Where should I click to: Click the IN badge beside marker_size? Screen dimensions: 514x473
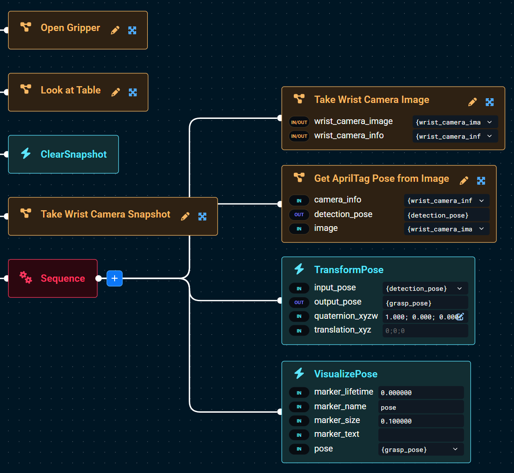click(x=299, y=421)
